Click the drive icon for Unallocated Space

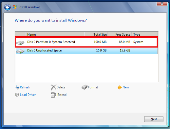(x=20, y=51)
